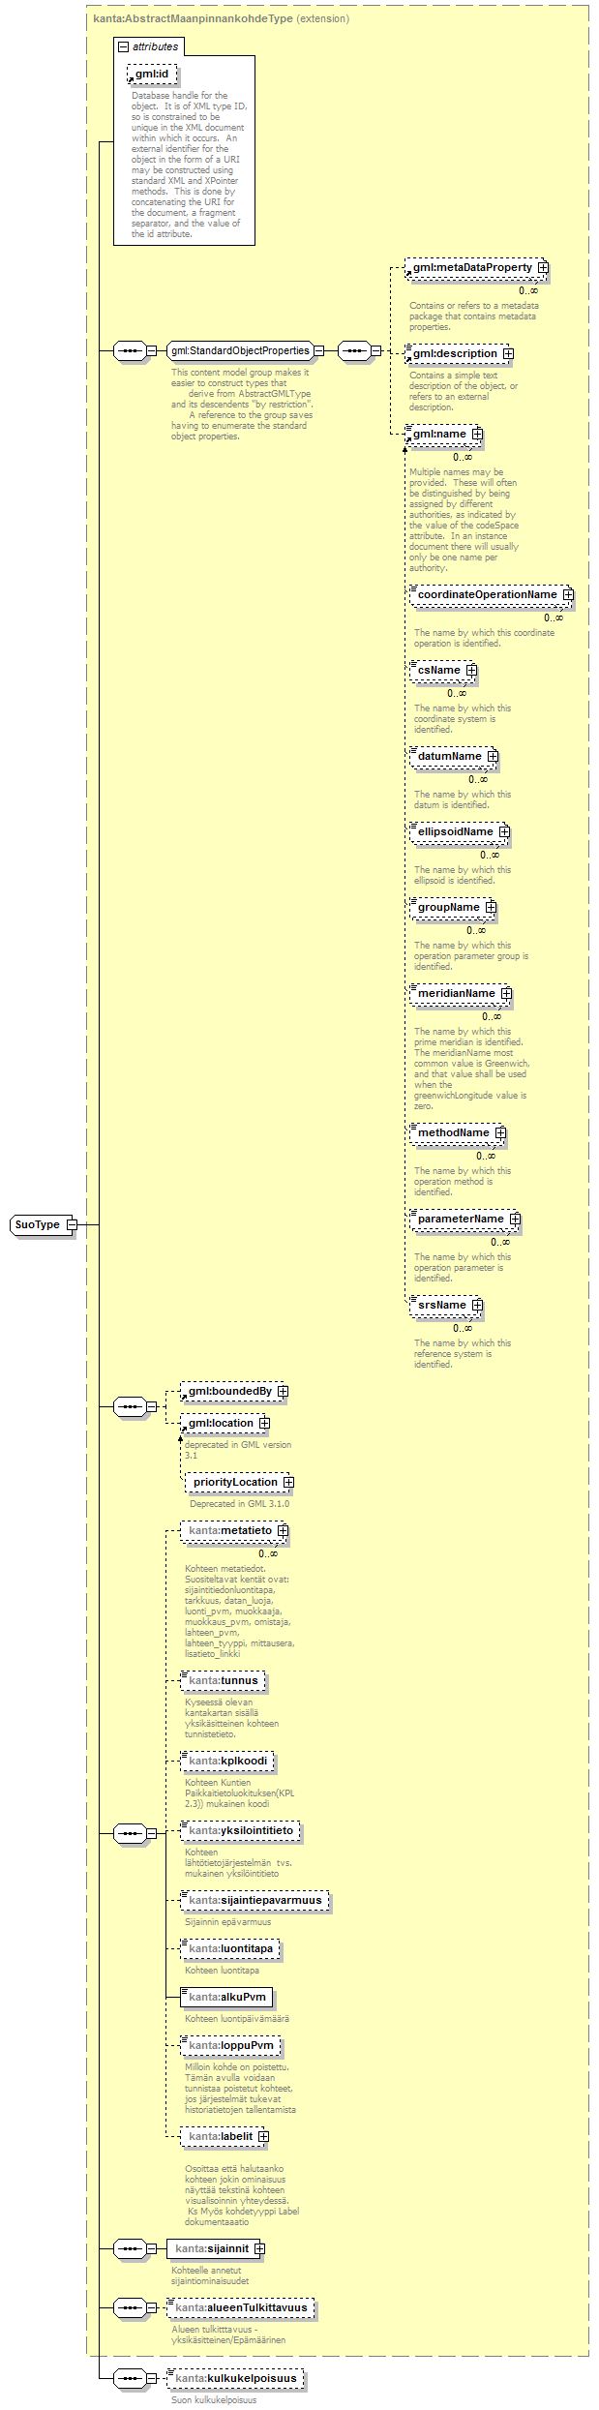Viewport: 599px width, 2410px height.
Task: Select the gml:id attribute box
Action: (153, 74)
